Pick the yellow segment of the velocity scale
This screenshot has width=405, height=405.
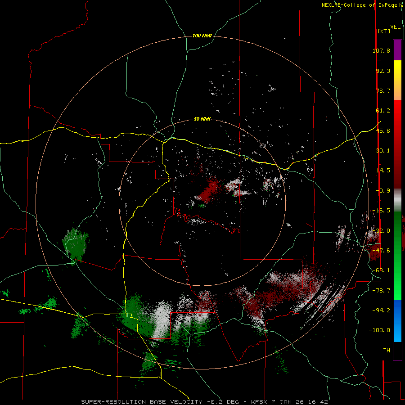click(x=397, y=70)
